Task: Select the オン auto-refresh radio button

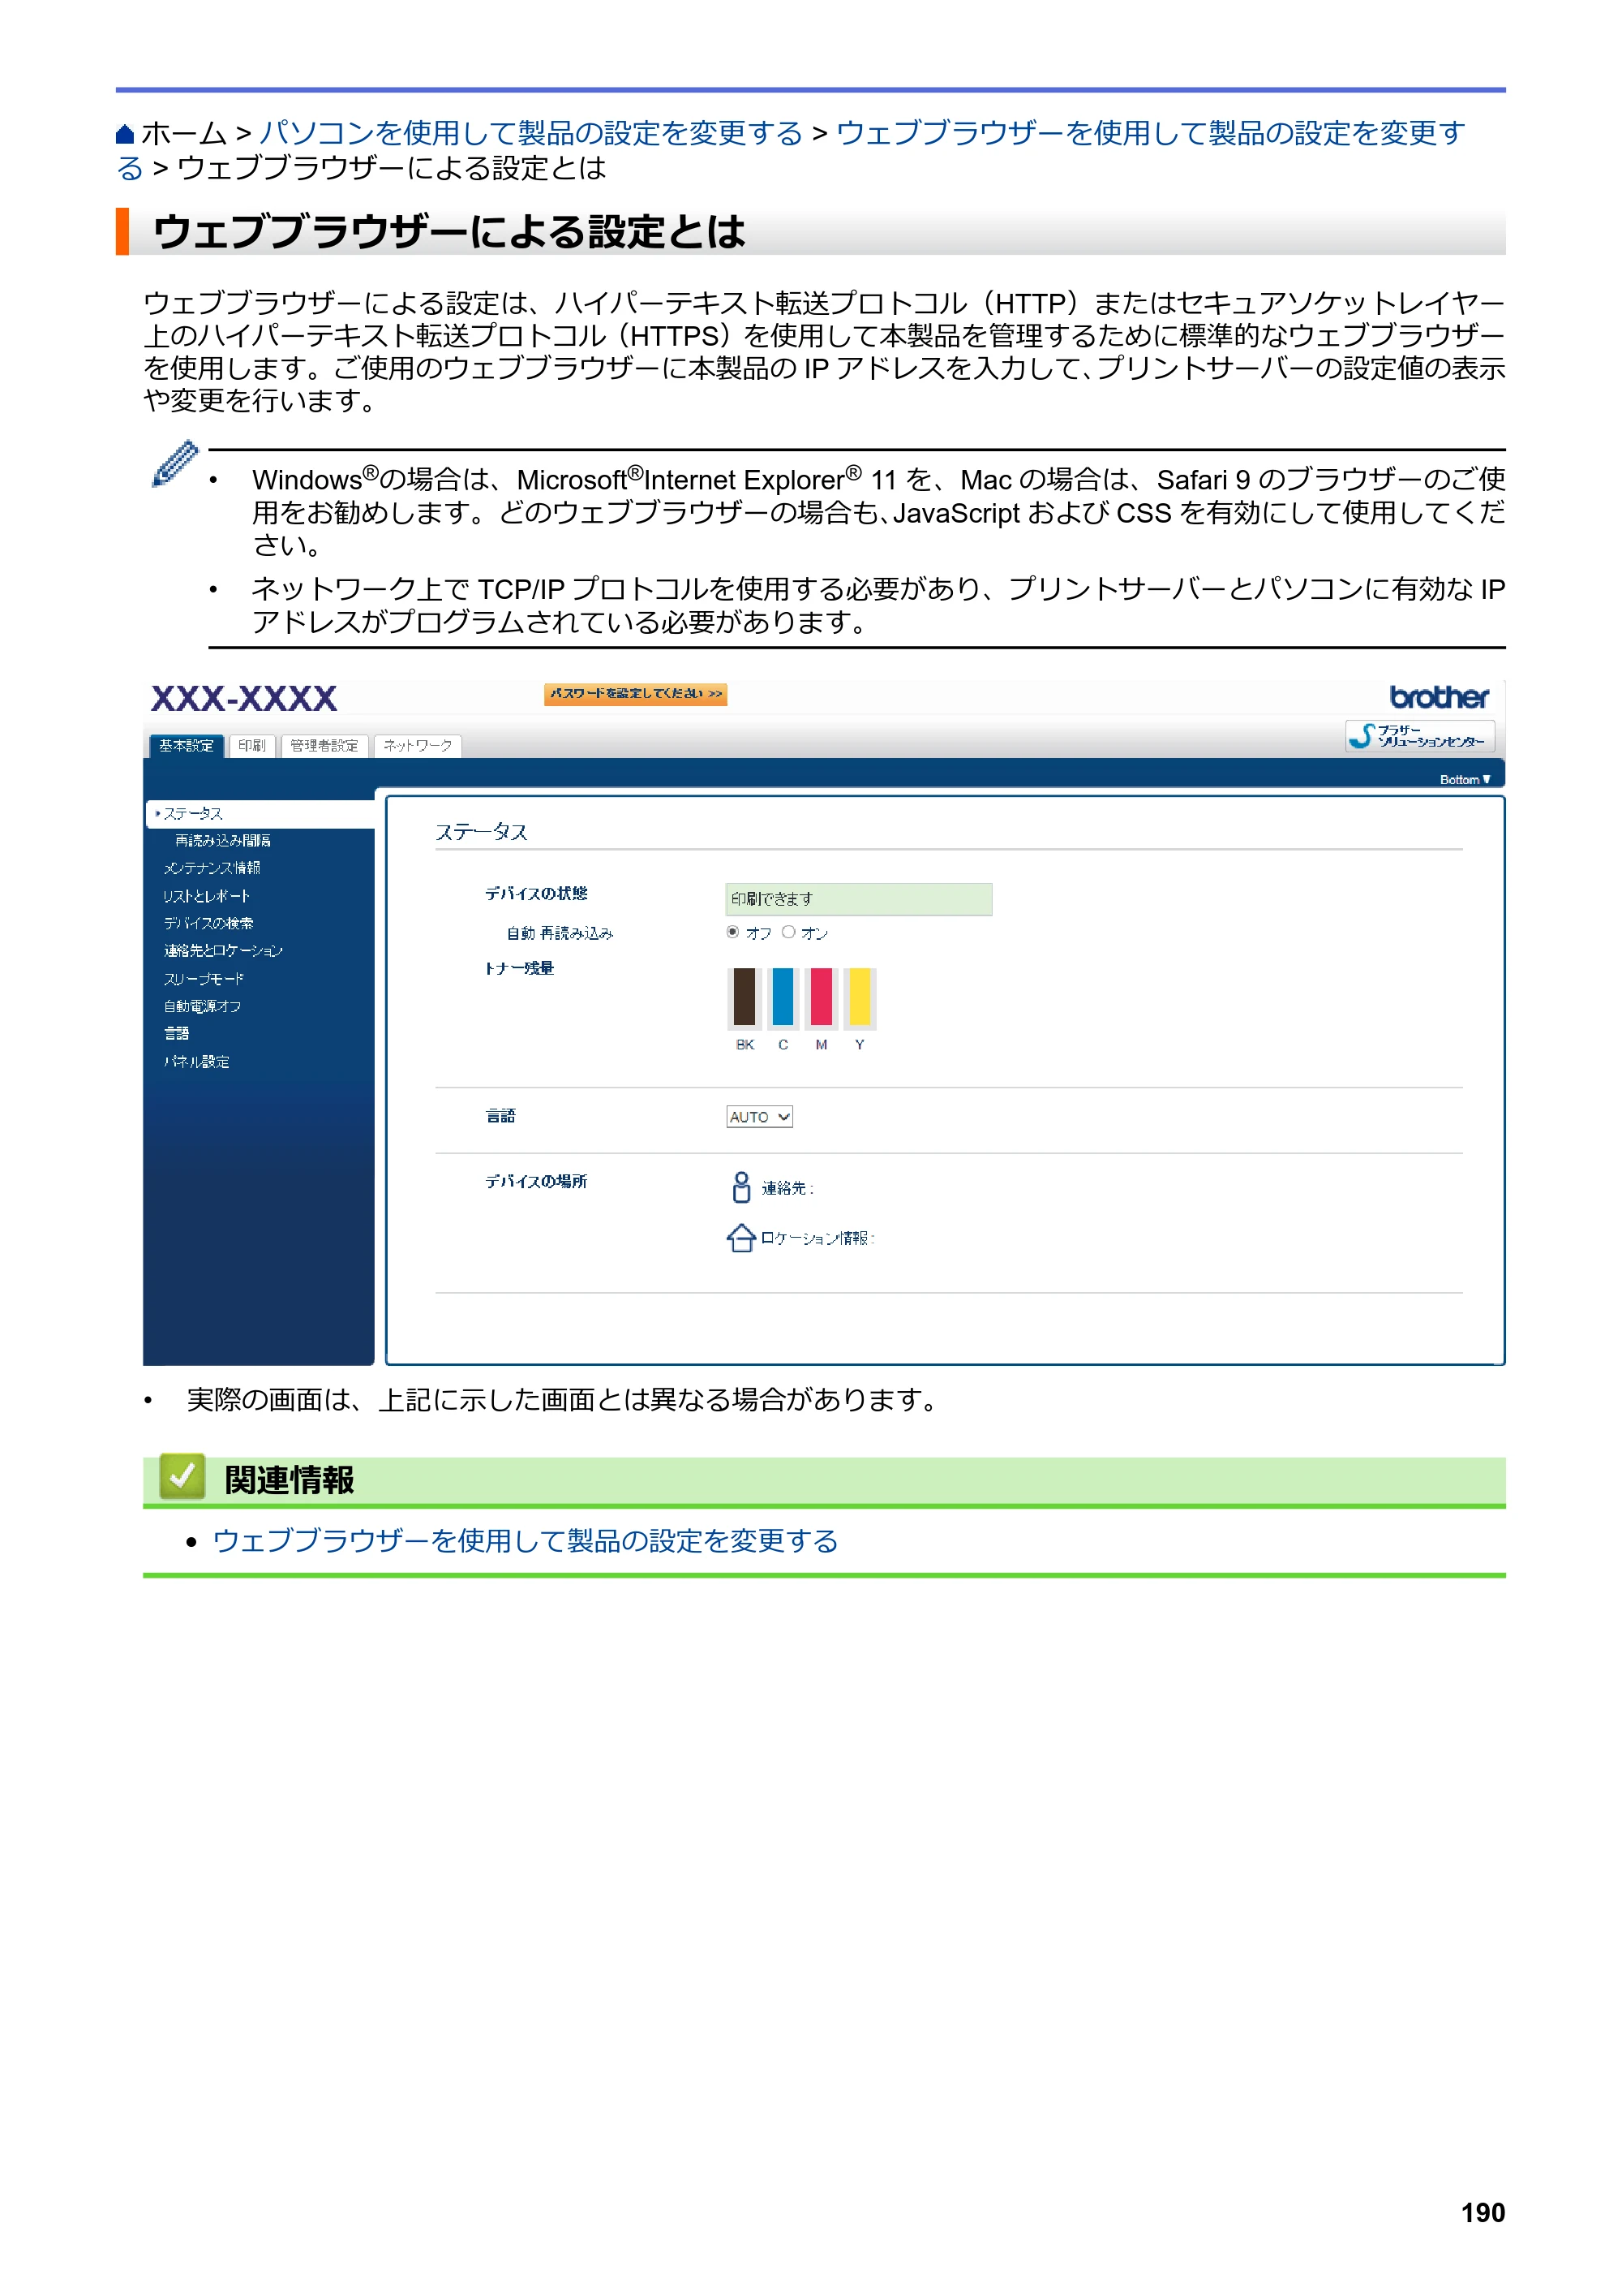Action: [788, 932]
